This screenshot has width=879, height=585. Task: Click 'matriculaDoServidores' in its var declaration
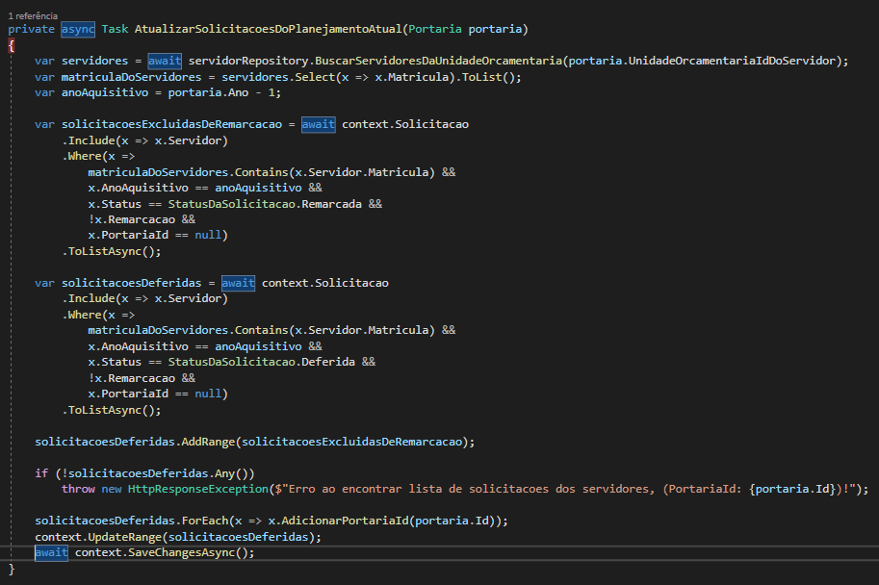tap(131, 77)
